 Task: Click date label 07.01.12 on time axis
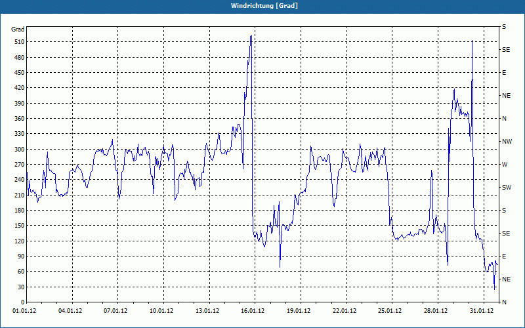(115, 311)
